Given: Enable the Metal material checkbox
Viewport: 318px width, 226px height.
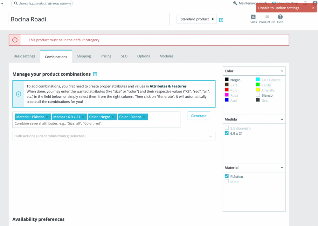Looking at the screenshot, I should coord(227,181).
